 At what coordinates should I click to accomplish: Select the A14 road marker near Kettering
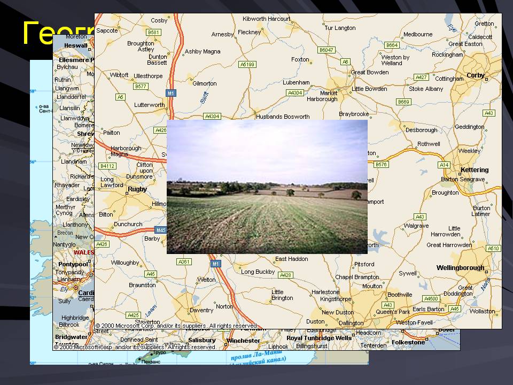click(444, 165)
